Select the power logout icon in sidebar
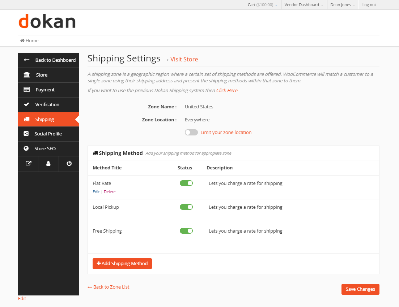399x307 pixels. [69, 164]
